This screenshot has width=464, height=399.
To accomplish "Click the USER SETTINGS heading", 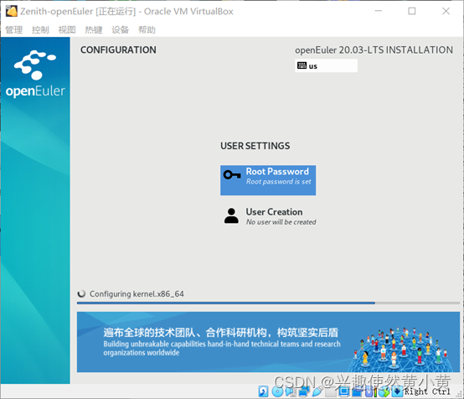I will (255, 146).
